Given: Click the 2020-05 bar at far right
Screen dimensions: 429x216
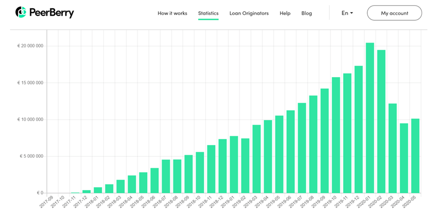Looking at the screenshot, I should click(415, 156).
